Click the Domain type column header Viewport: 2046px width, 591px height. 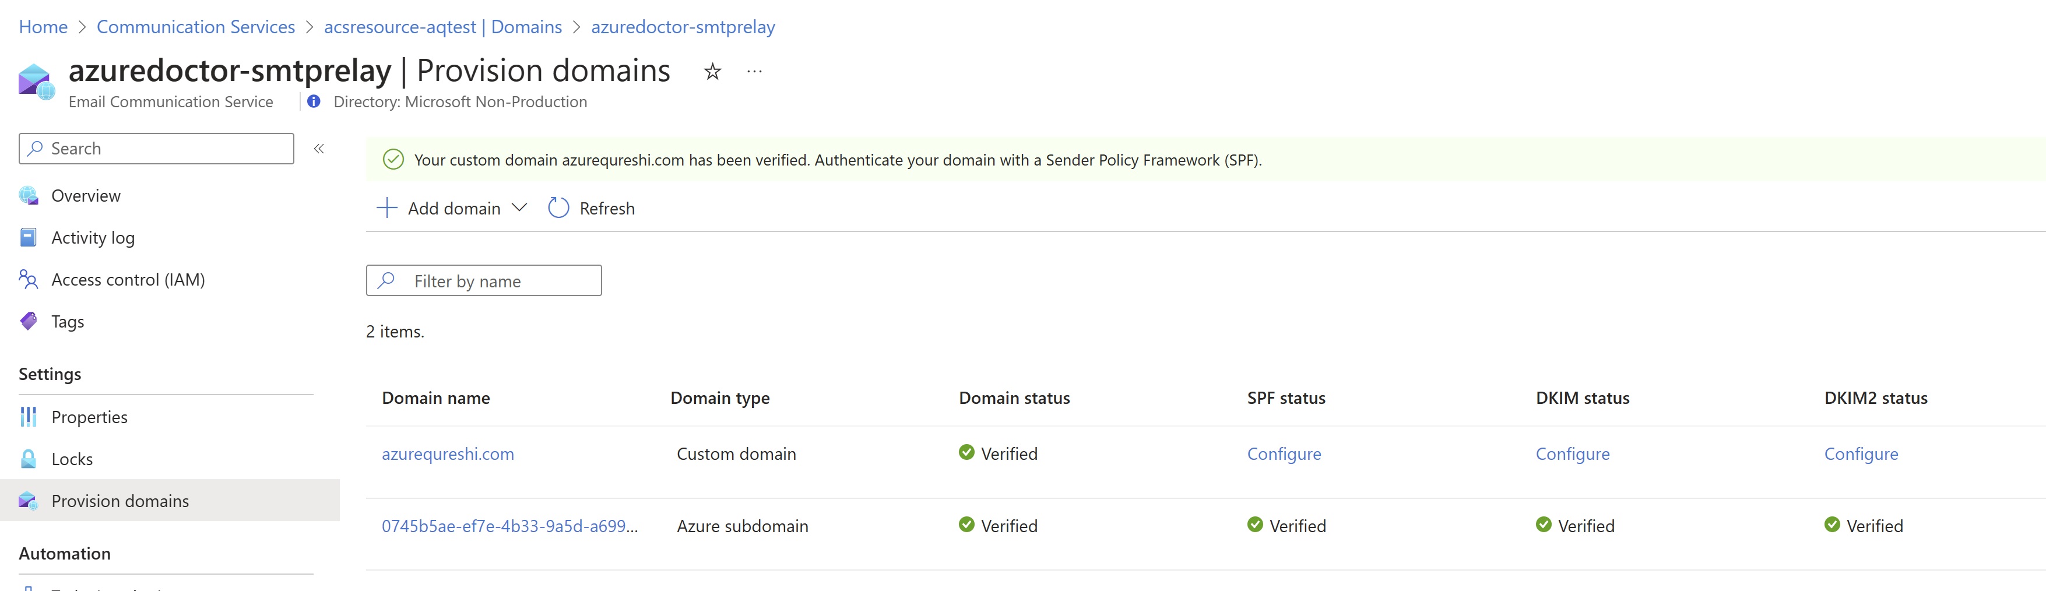[719, 398]
